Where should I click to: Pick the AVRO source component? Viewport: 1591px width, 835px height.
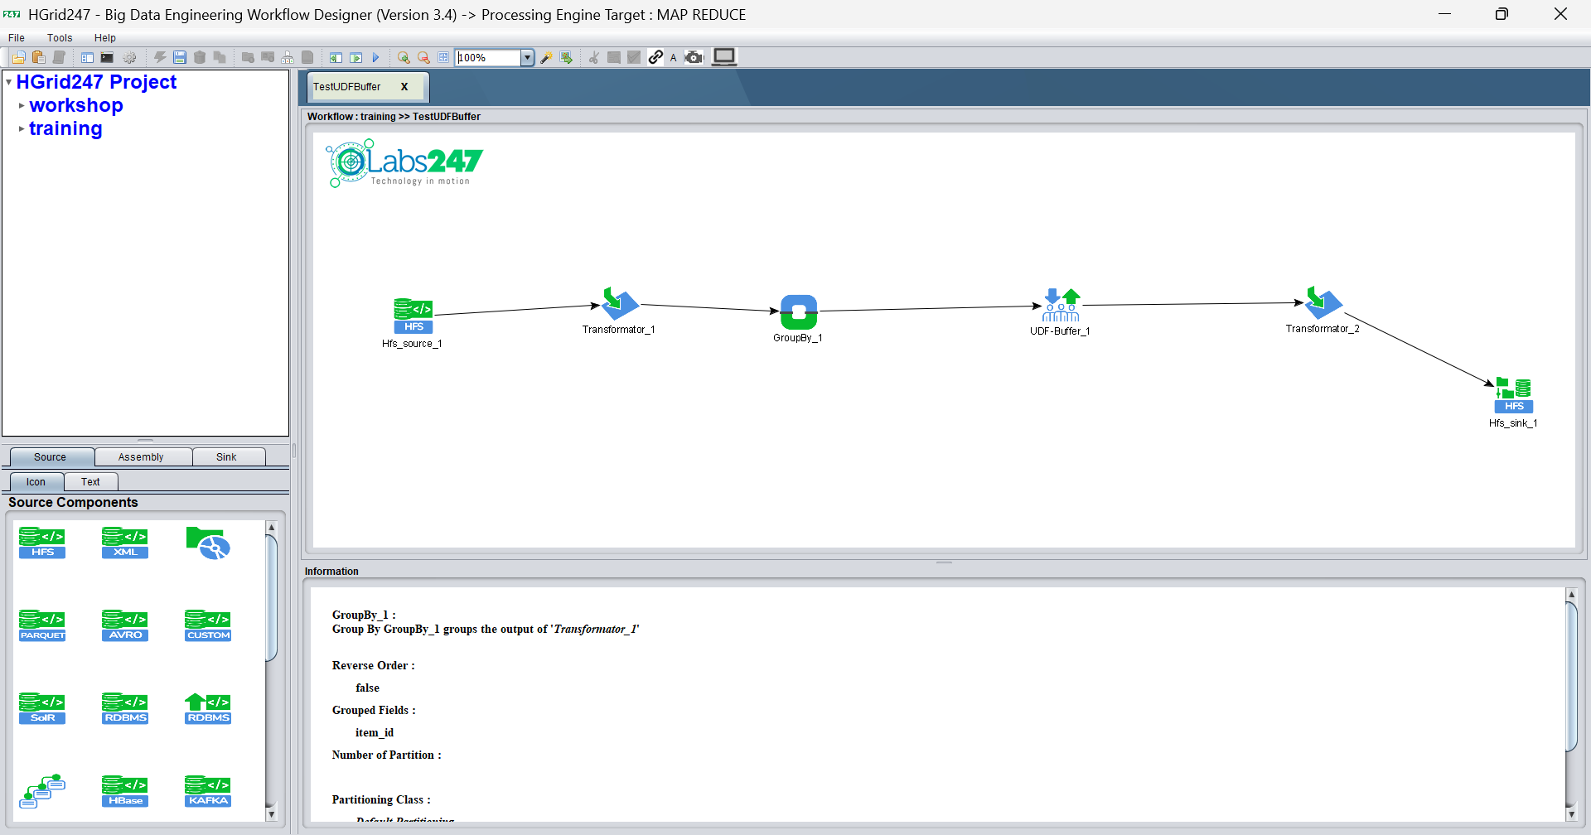(125, 625)
